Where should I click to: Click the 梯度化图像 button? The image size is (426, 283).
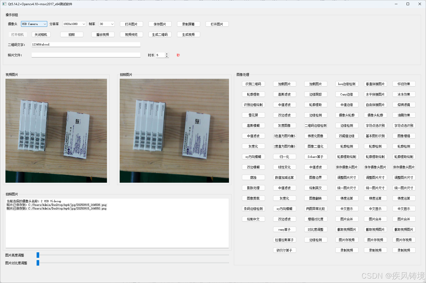click(316, 136)
